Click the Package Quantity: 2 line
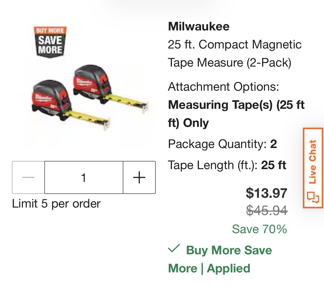The image size is (324, 292). pyautogui.click(x=222, y=144)
